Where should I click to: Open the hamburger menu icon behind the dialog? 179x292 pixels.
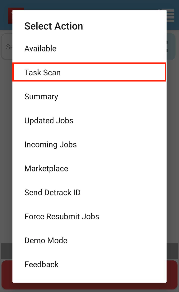point(171,16)
